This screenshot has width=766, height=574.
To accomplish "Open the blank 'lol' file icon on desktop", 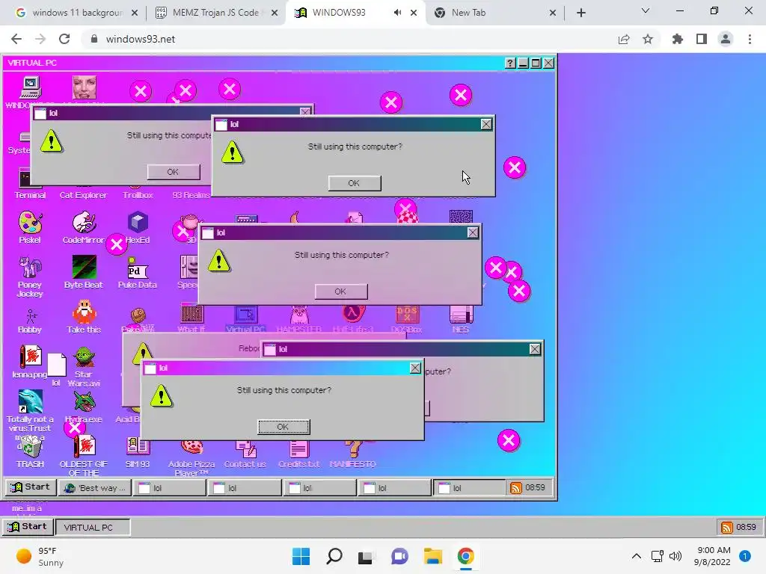I will pos(57,369).
